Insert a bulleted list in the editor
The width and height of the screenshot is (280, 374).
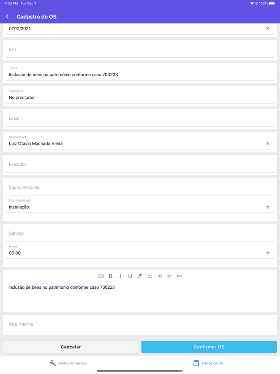click(150, 276)
